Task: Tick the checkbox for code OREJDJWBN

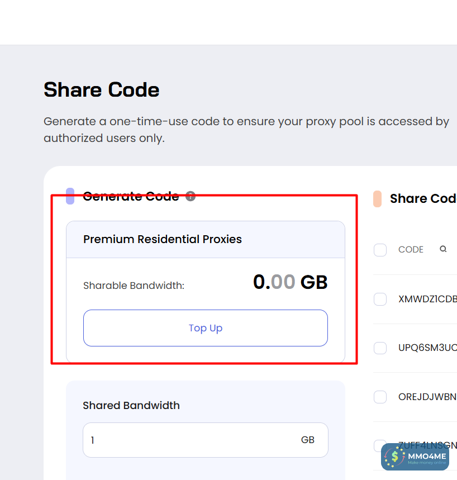Action: [380, 397]
